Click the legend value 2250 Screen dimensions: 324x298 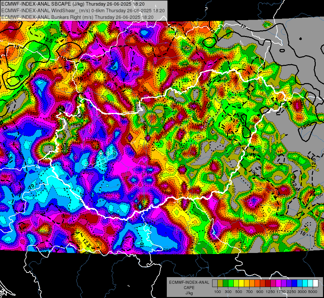[x=292, y=292]
